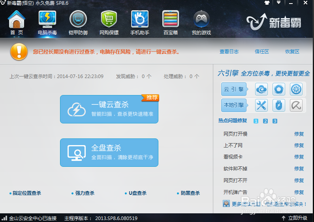Open the 手机助手 phone assistant icon
314x222 pixels.
(x=140, y=19)
